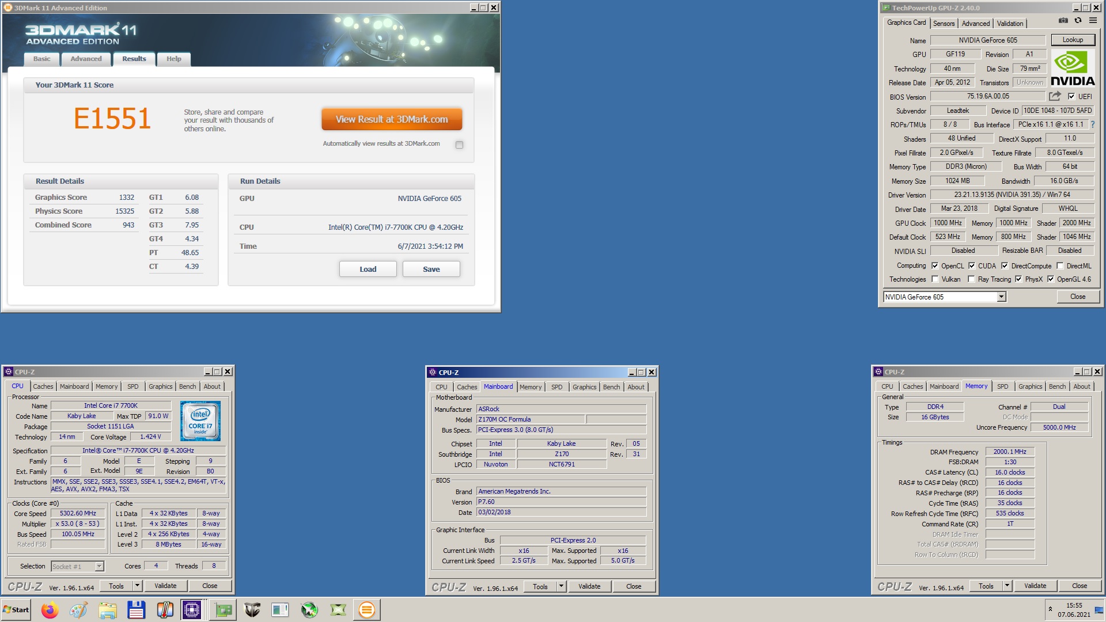
Task: Click the middle CPU-Z Mainboard window title icon
Action: pos(433,372)
